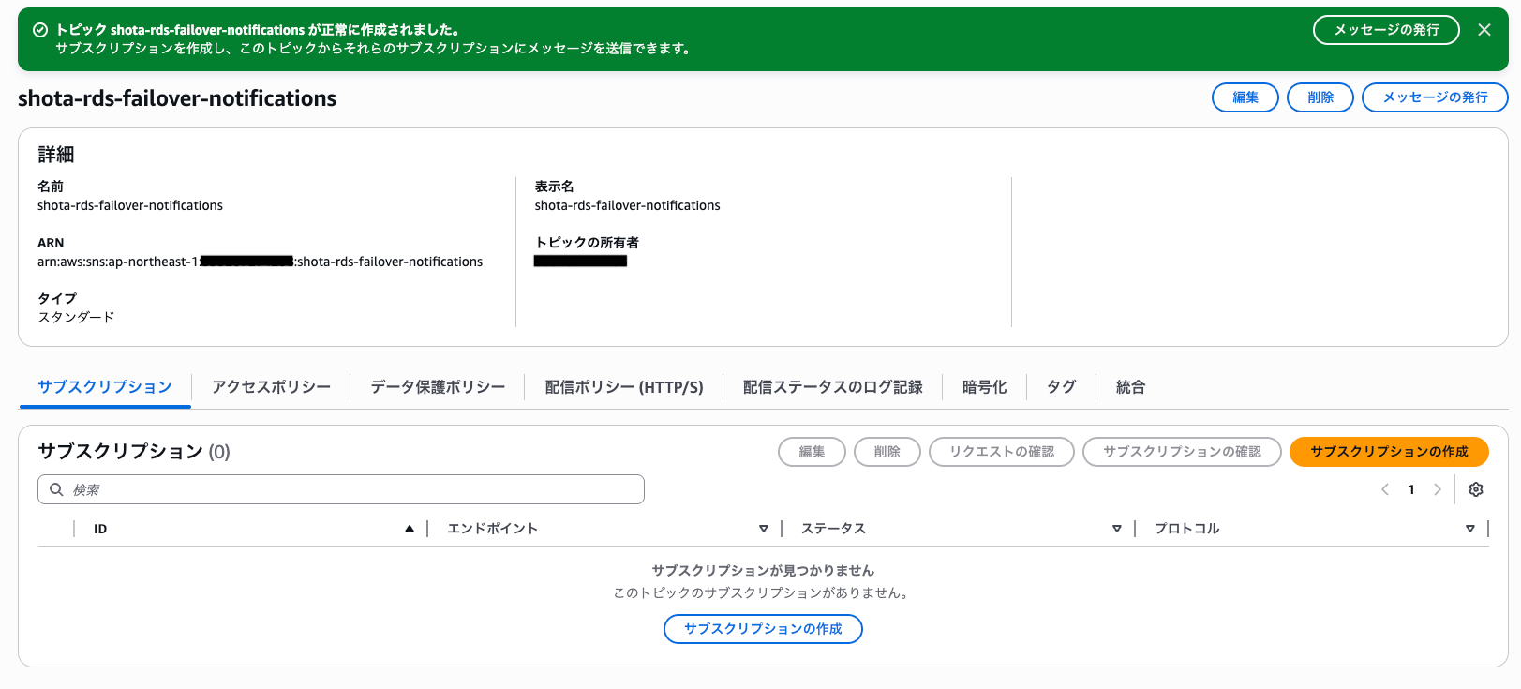Switch to 統合 tab

(1130, 387)
